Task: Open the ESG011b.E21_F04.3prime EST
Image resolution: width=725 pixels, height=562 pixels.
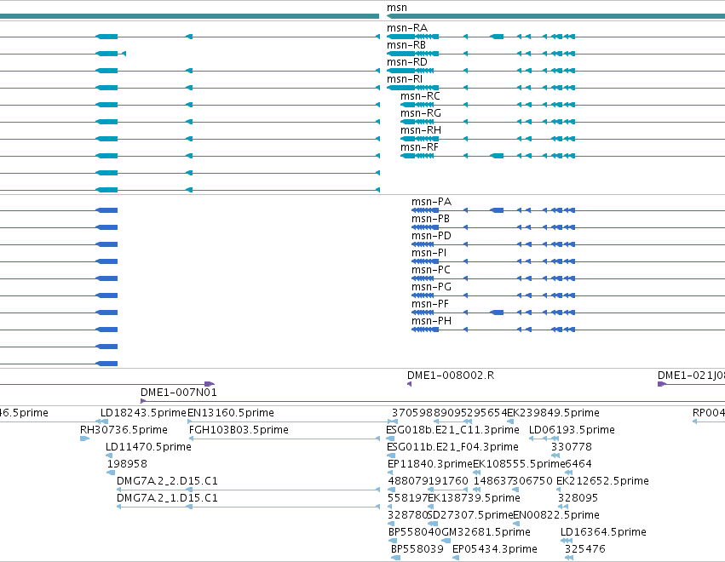Action: click(x=452, y=447)
